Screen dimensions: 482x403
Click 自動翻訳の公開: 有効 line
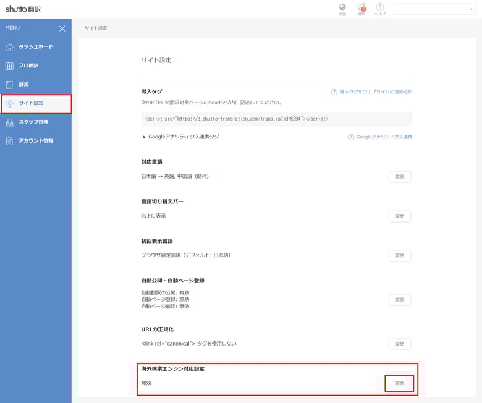pyautogui.click(x=166, y=292)
